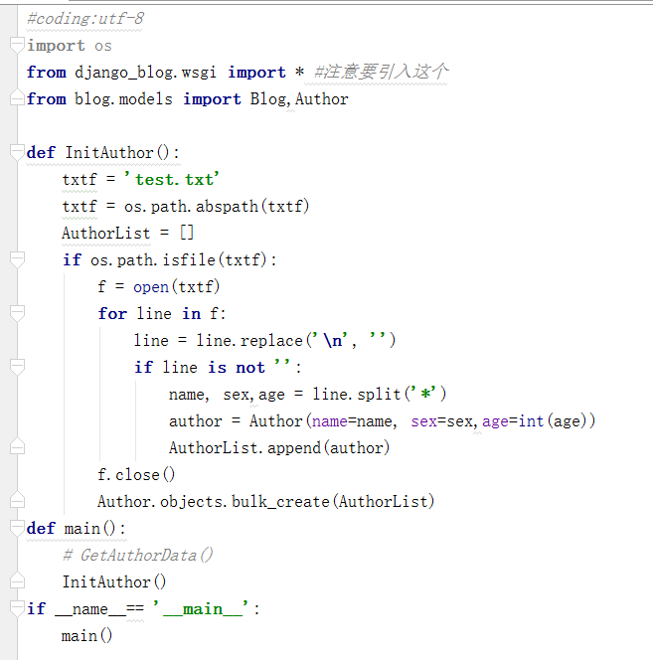Click the '__main__' string literal

(x=203, y=609)
